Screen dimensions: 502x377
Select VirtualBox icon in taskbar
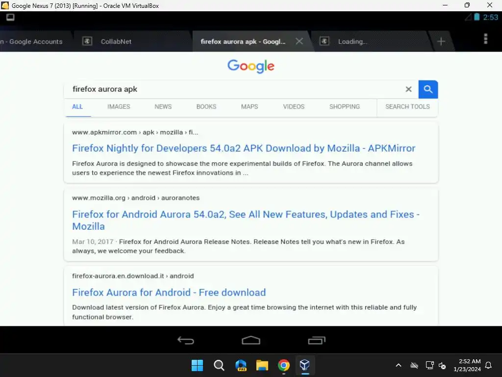coord(305,365)
